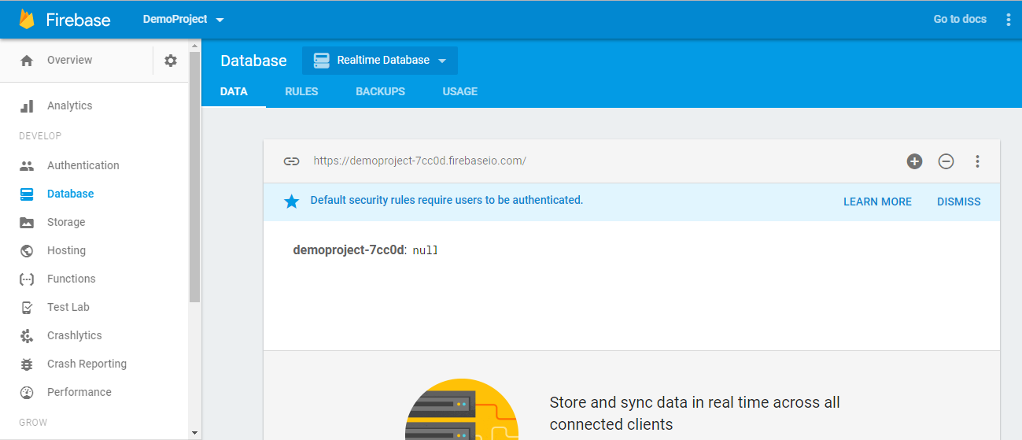This screenshot has height=440, width=1022.
Task: Click the Test Lab checklist icon
Action: tap(27, 307)
